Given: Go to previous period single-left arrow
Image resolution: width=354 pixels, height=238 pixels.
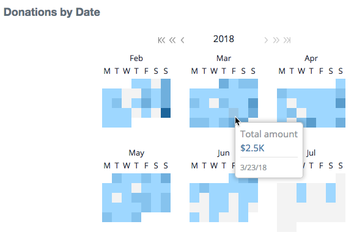Looking at the screenshot, I should (182, 40).
